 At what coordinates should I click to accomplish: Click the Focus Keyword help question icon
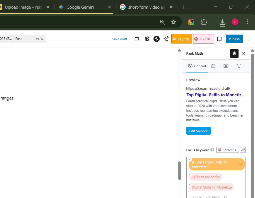tap(212, 150)
